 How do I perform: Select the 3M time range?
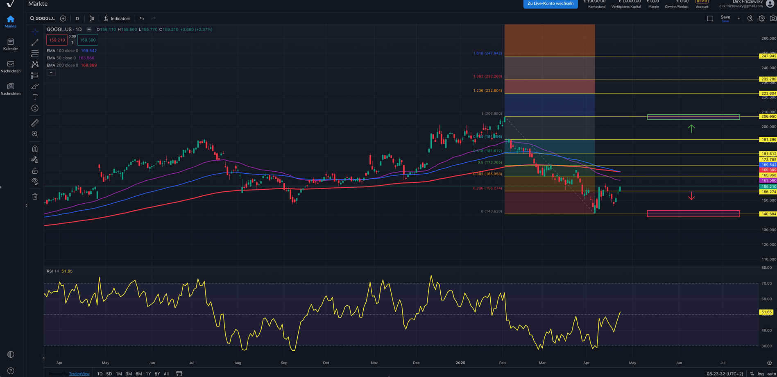click(x=129, y=374)
